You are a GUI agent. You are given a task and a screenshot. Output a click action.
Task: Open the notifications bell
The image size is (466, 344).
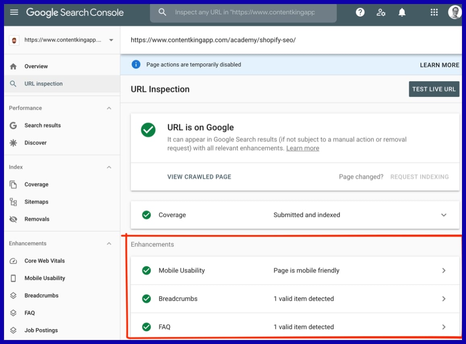[402, 12]
